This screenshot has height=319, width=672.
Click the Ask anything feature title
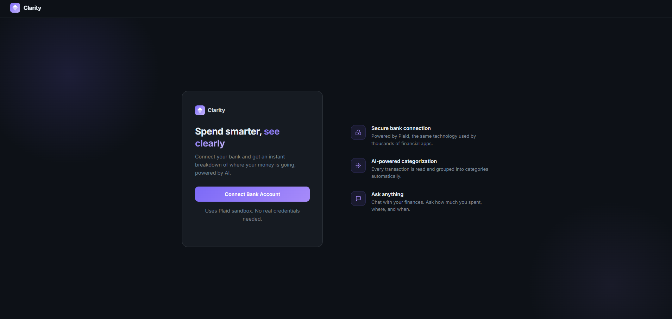tap(387, 194)
